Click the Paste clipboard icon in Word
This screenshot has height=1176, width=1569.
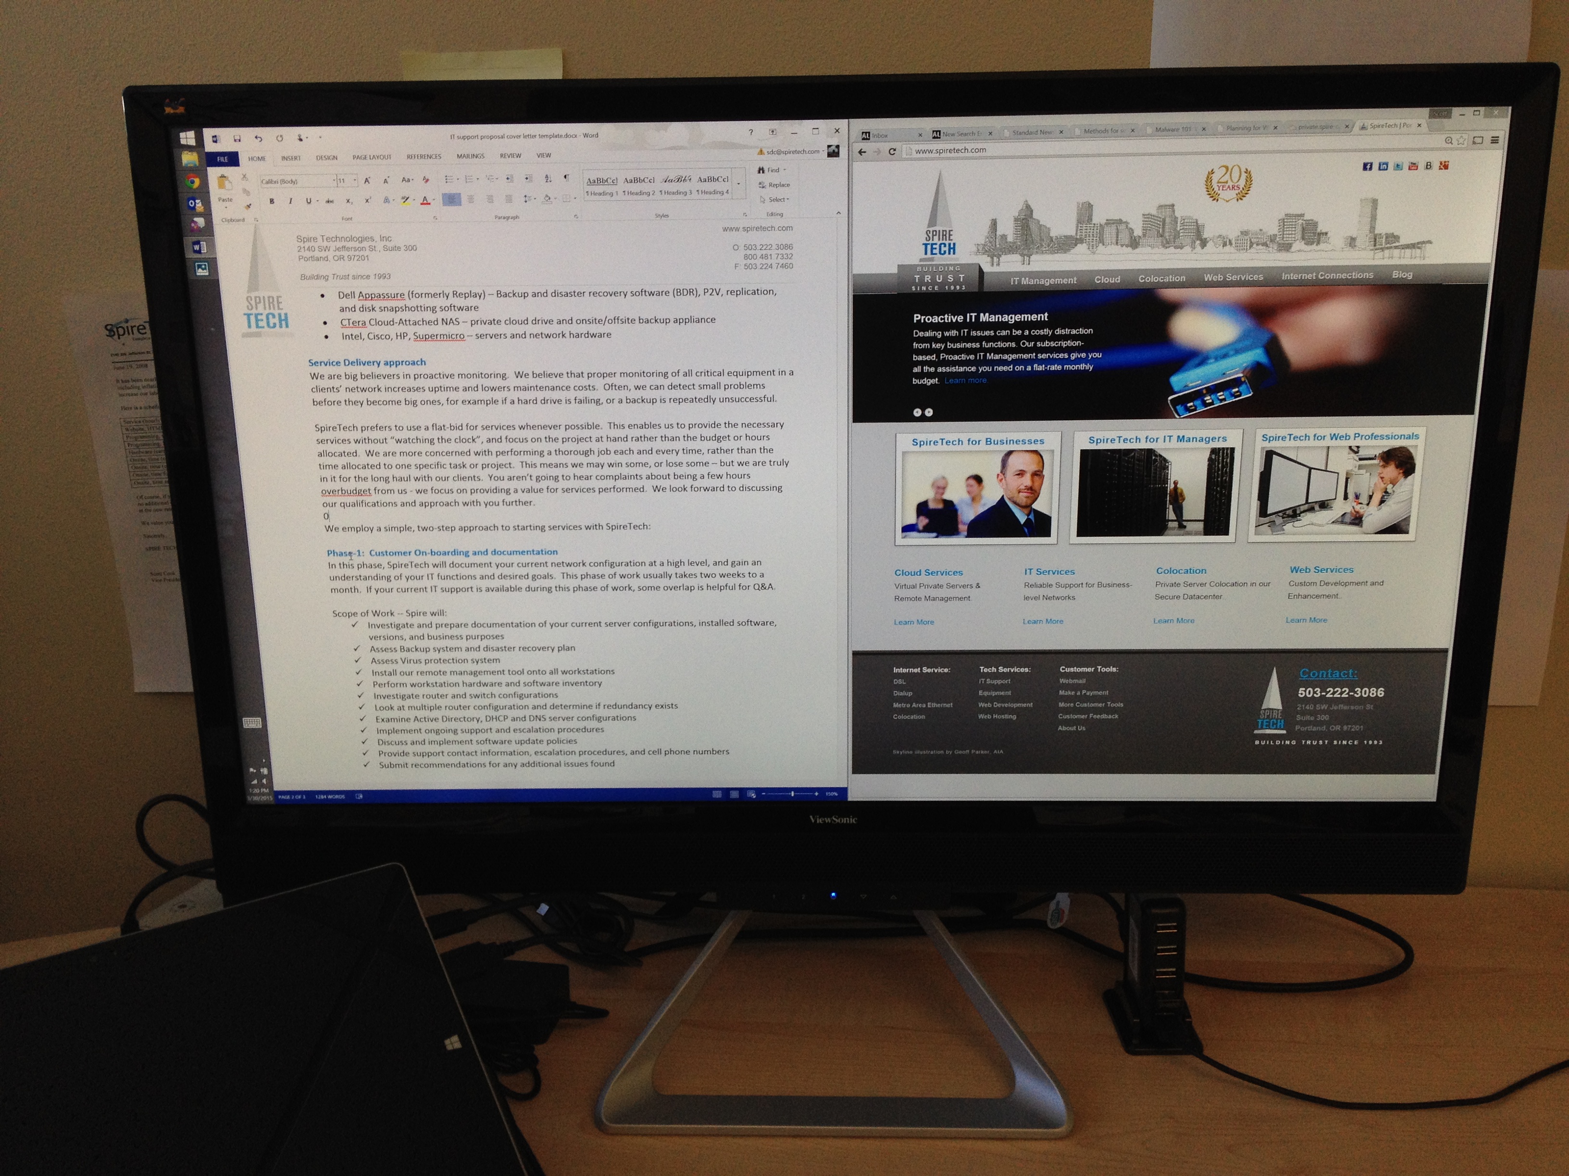[x=225, y=182]
